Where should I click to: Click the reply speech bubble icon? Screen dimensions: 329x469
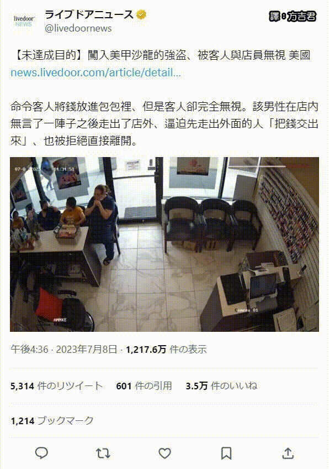(41, 453)
